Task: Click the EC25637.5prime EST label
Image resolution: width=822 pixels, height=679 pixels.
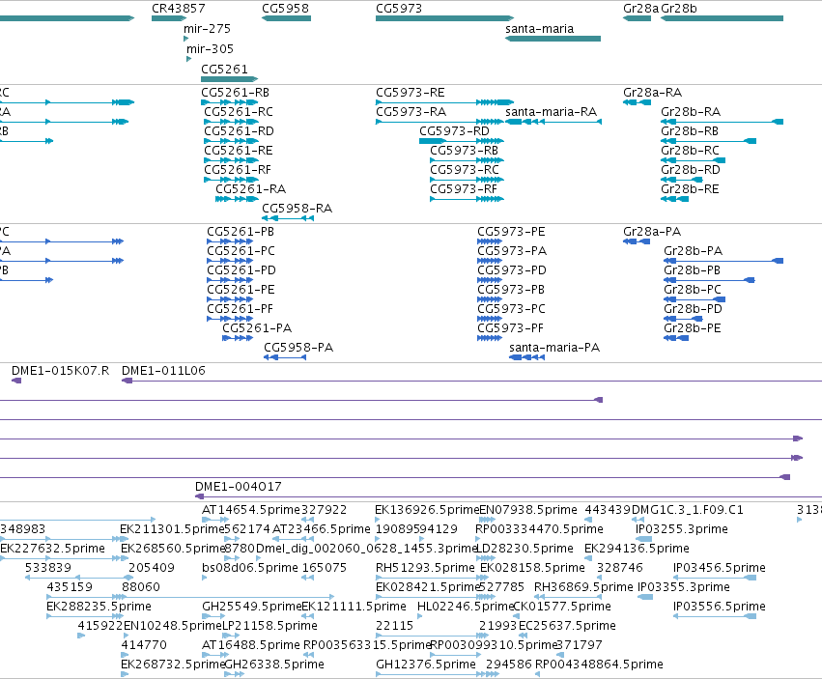Action: (567, 626)
